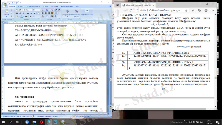Switch to Вставка ribbon tab
Image resolution: width=222 pixels, height=125 pixels.
21,6
